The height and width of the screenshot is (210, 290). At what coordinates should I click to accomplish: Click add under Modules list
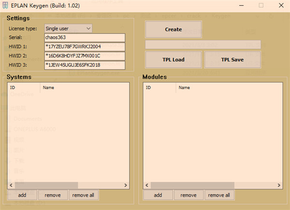pyautogui.click(x=158, y=195)
